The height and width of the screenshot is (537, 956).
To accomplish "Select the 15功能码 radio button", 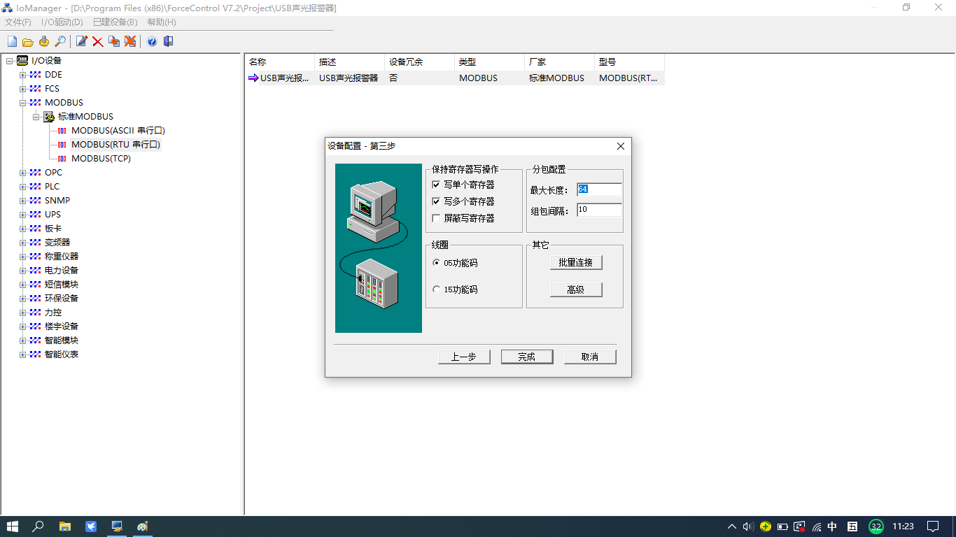I will [437, 289].
